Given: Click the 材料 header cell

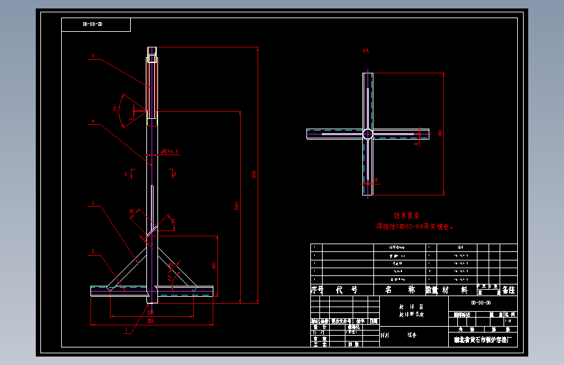Looking at the screenshot, I should 457,290.
